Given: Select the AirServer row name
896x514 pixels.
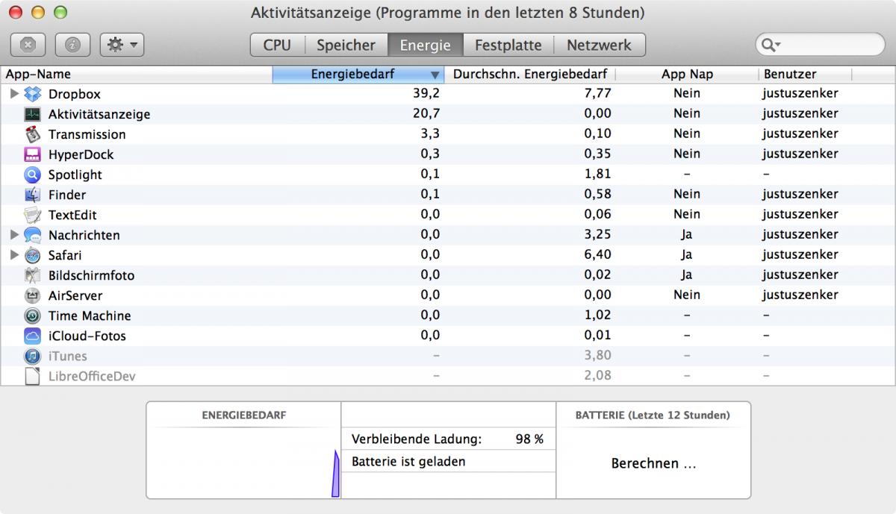Looking at the screenshot, I should click(75, 295).
